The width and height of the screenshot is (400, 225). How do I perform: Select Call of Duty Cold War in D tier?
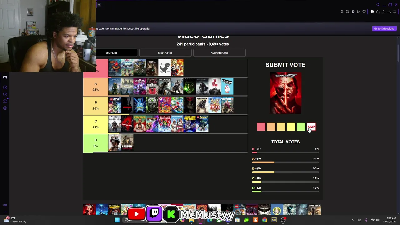(x=115, y=142)
